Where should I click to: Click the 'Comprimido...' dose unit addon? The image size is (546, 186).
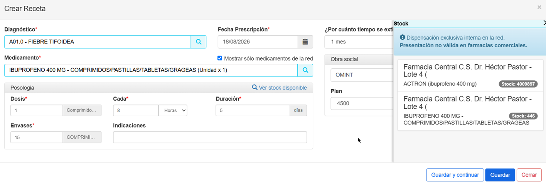[x=82, y=110]
